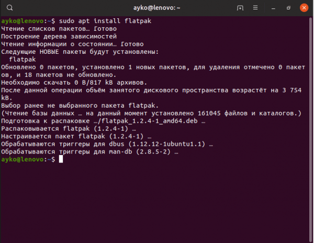
Task: Click 'Настраивается пакет flatpak (1.2.4-1)' line
Action: tap(76, 136)
